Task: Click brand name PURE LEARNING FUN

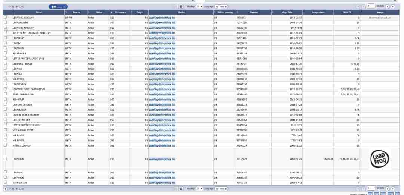Action: point(23,94)
